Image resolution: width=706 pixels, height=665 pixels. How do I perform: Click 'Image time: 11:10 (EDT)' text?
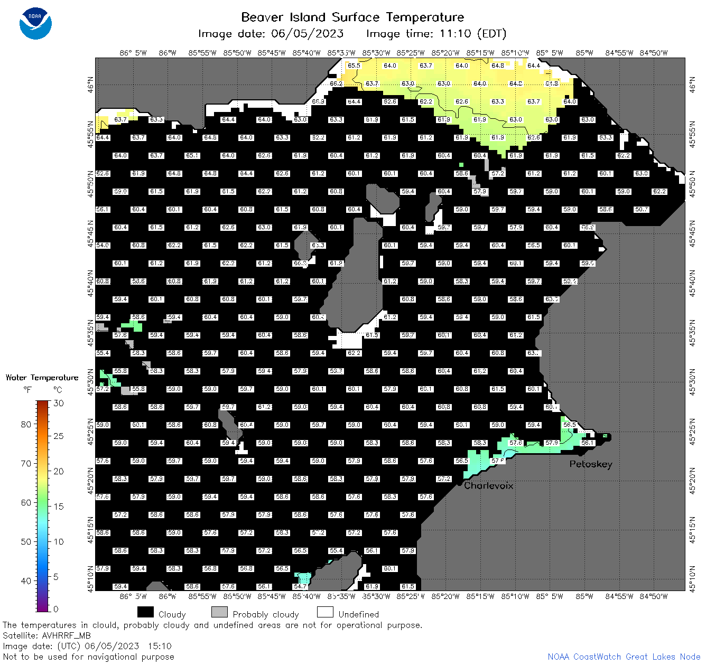(x=436, y=34)
